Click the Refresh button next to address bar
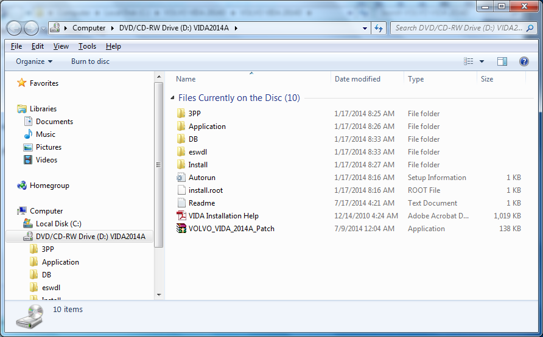 click(379, 29)
